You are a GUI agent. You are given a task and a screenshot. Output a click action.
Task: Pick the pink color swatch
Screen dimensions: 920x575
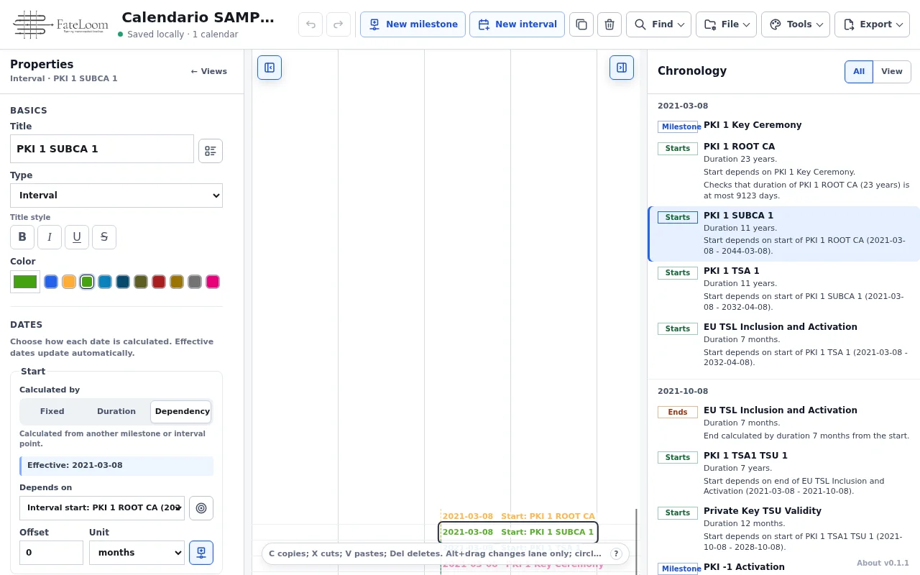[213, 282]
